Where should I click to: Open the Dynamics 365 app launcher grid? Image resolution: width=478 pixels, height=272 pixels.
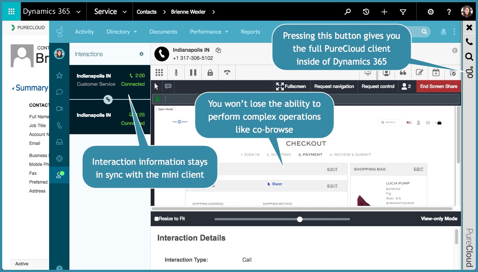click(11, 11)
